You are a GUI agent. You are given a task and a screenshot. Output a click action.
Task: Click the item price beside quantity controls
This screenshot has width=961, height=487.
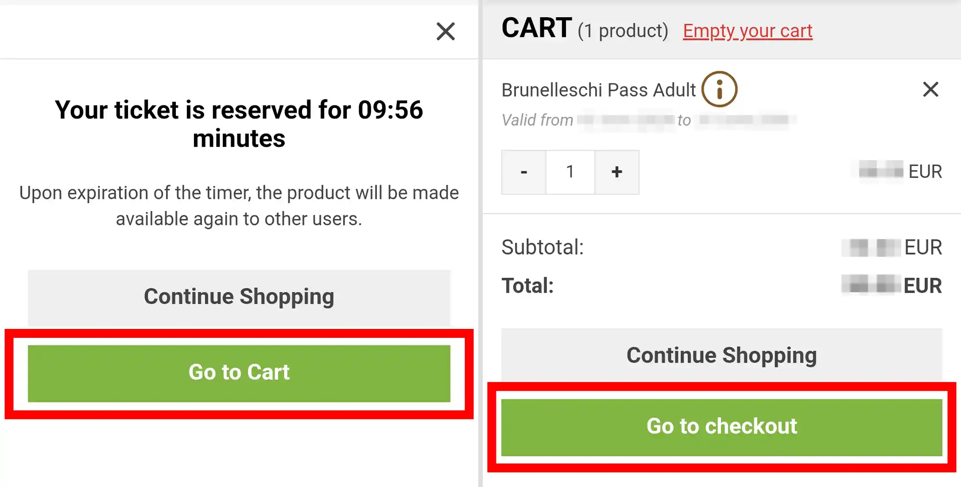pyautogui.click(x=900, y=171)
